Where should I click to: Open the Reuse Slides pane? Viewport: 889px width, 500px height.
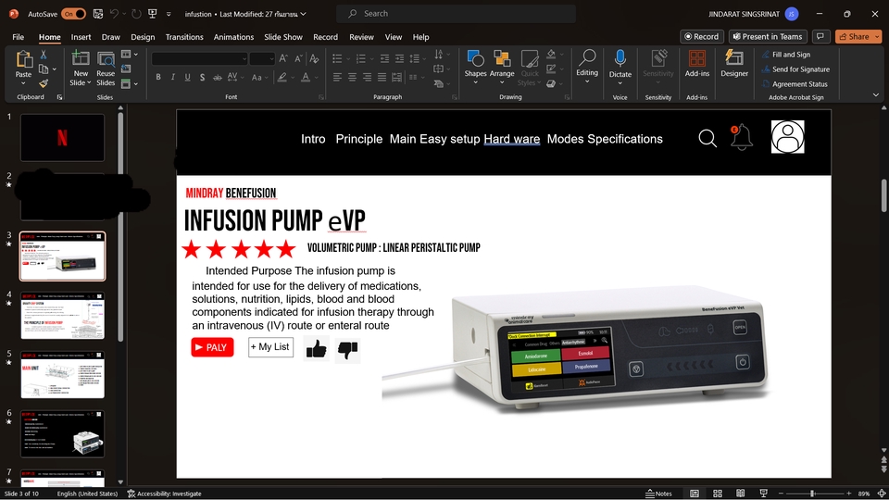pyautogui.click(x=106, y=68)
